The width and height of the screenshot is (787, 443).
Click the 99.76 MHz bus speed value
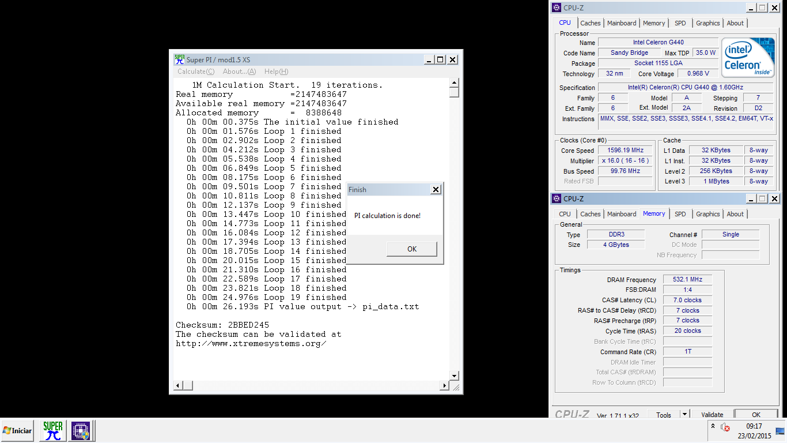pos(625,171)
